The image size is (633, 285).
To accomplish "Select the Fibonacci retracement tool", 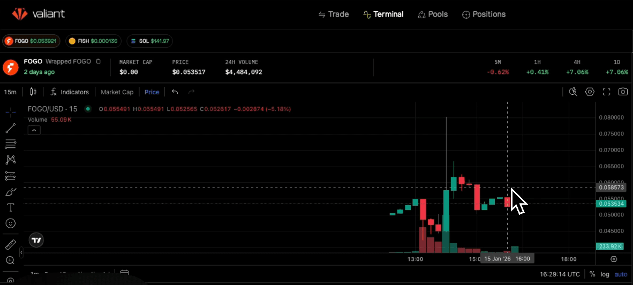I will click(x=11, y=144).
